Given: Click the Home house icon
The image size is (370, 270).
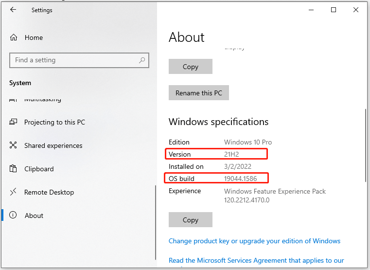Looking at the screenshot, I should pos(14,37).
